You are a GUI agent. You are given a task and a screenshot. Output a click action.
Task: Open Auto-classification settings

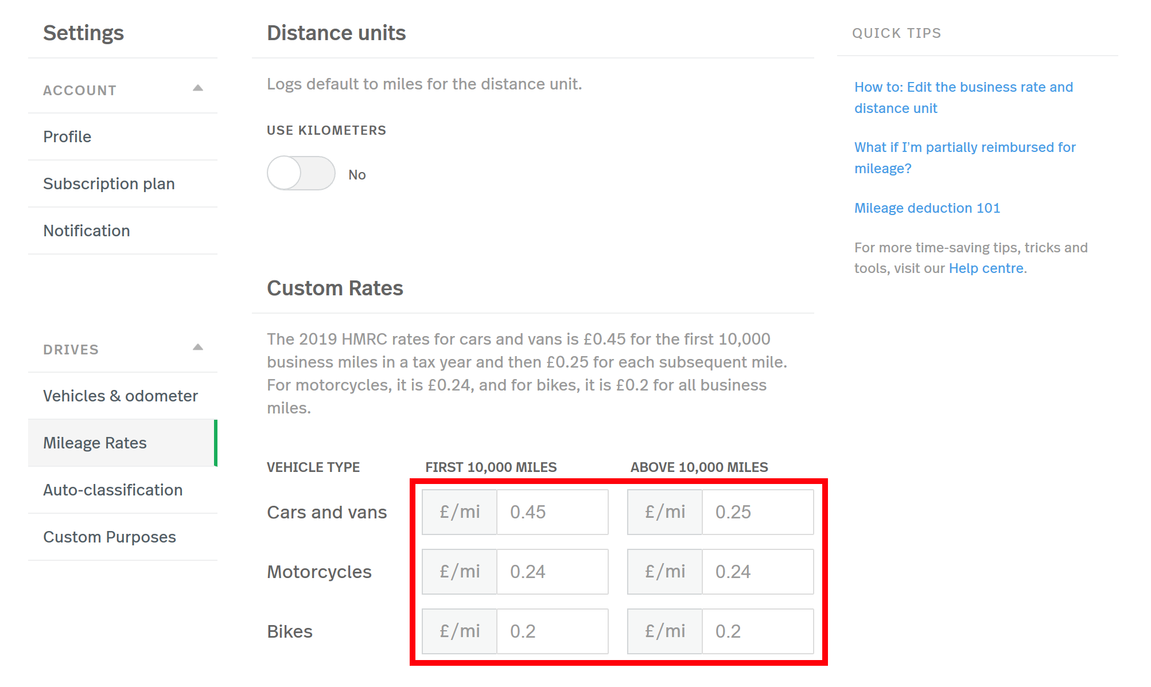(123, 490)
